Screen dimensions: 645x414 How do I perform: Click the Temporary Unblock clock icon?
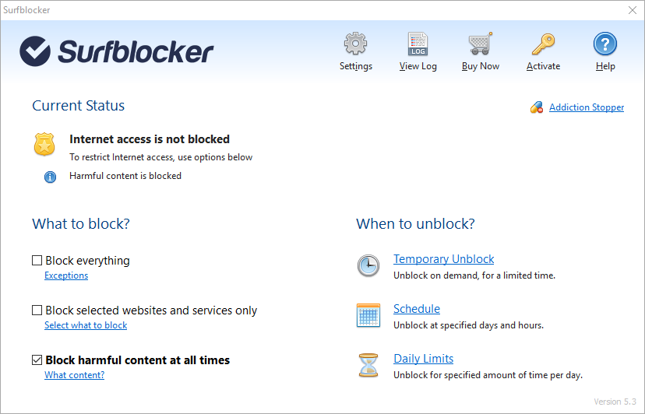(368, 265)
